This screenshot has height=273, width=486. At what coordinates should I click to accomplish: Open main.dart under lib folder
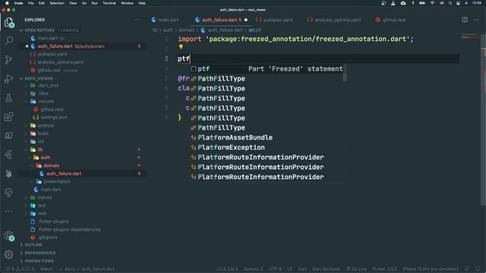coord(50,190)
